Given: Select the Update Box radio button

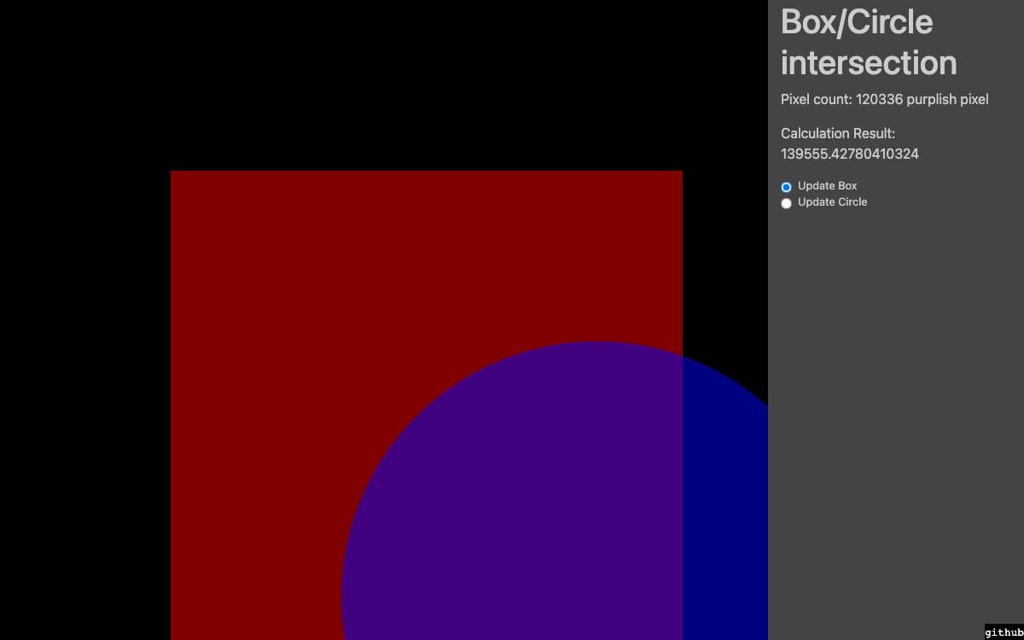Looking at the screenshot, I should (x=787, y=187).
